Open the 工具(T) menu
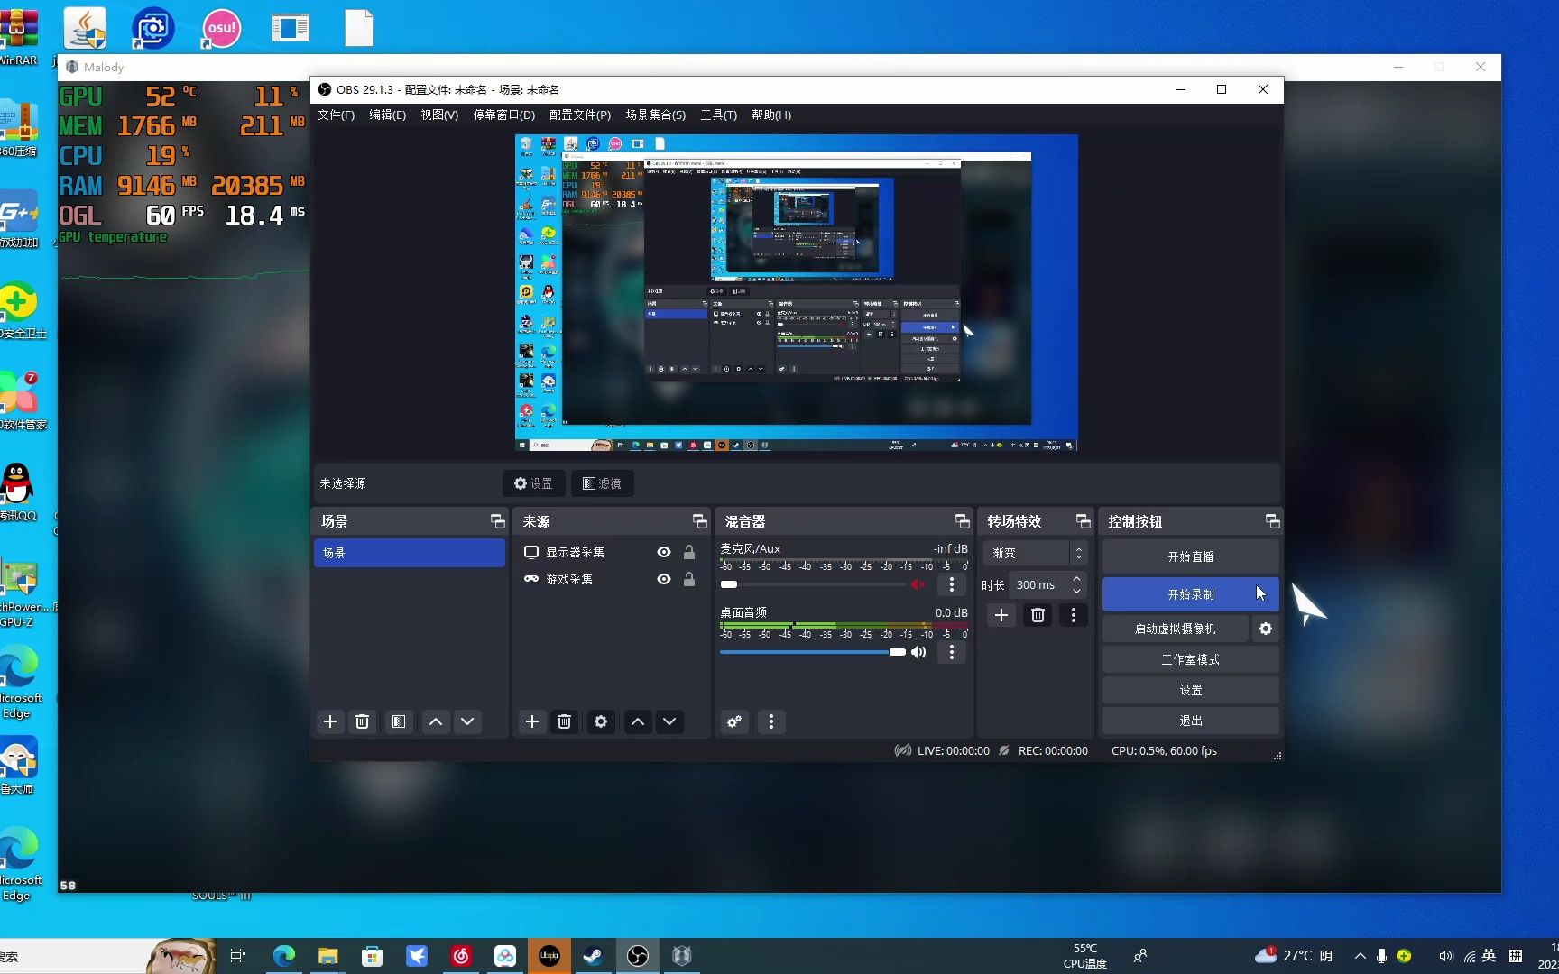 718,115
